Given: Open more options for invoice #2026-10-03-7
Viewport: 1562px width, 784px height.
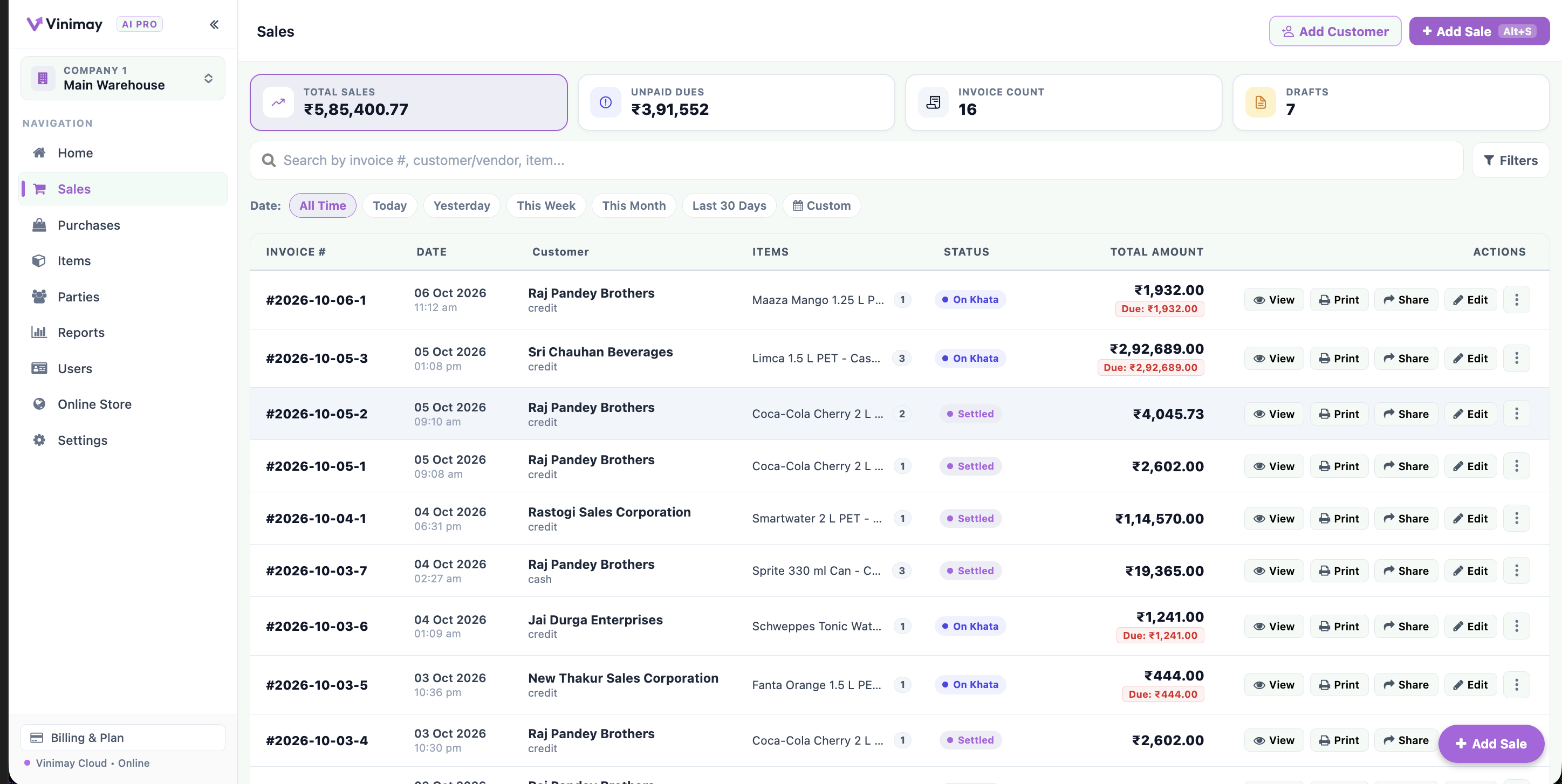Looking at the screenshot, I should pyautogui.click(x=1517, y=570).
